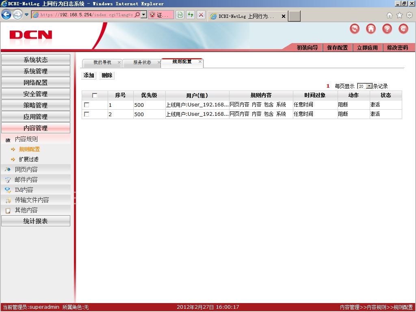Click the 传输文件内容 file icon
Viewport: 416px width, 312px height.
point(8,200)
